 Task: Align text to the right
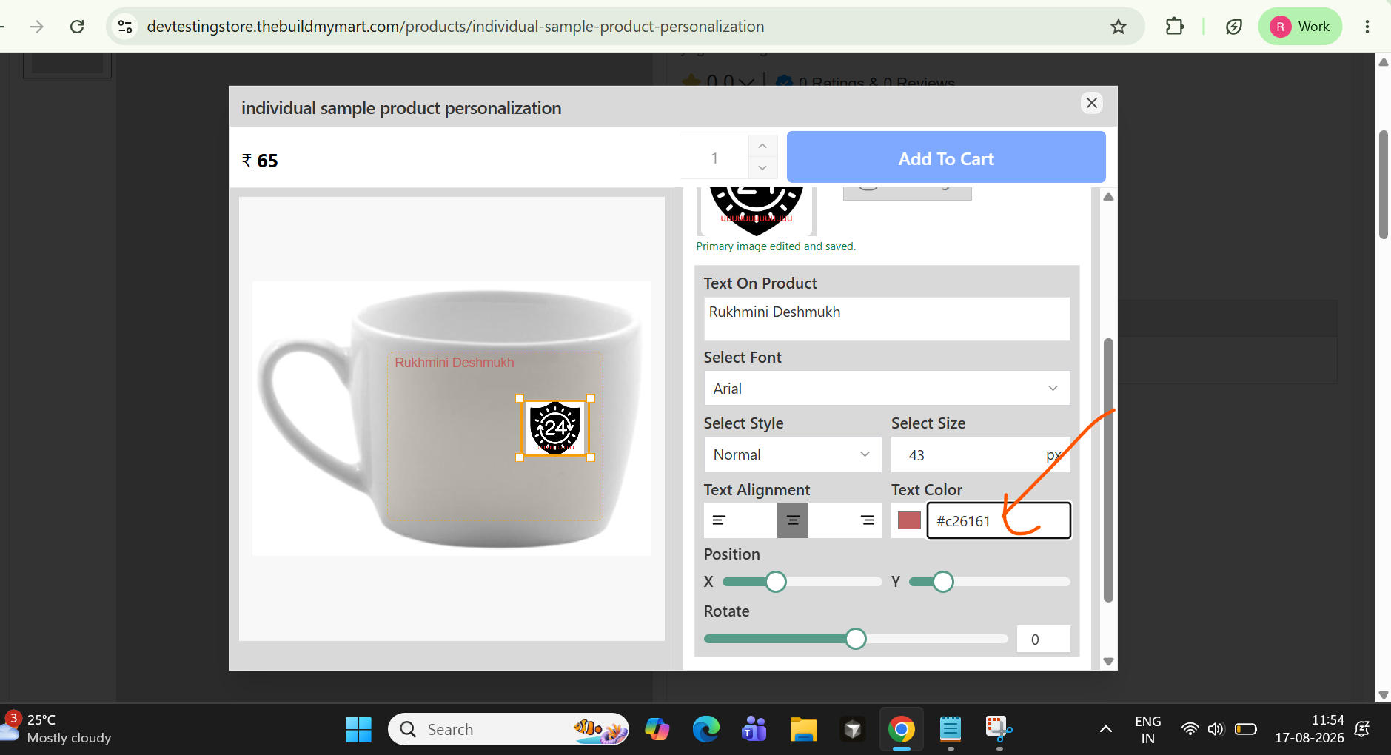point(868,520)
